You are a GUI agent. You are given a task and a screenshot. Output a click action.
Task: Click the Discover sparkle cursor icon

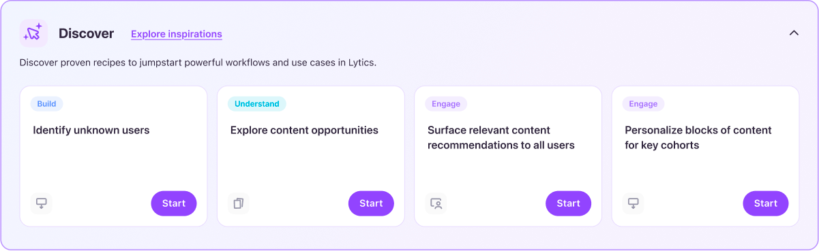[33, 33]
